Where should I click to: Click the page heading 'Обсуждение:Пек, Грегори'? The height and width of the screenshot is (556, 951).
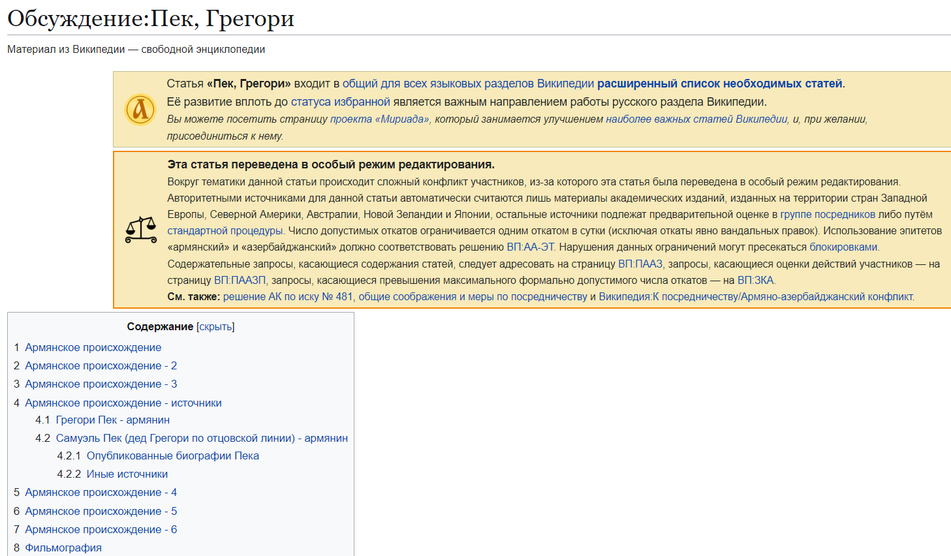click(151, 18)
